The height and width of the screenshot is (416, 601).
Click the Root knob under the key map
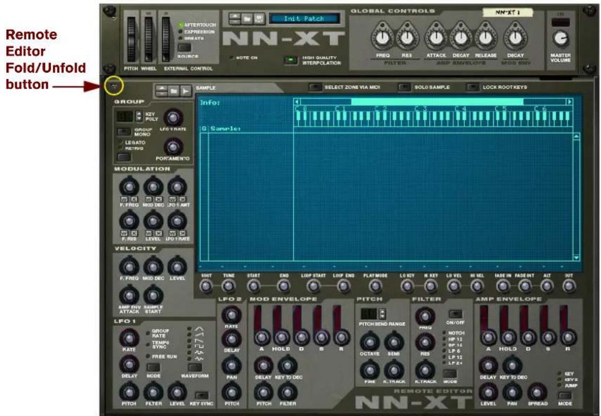coord(206,286)
